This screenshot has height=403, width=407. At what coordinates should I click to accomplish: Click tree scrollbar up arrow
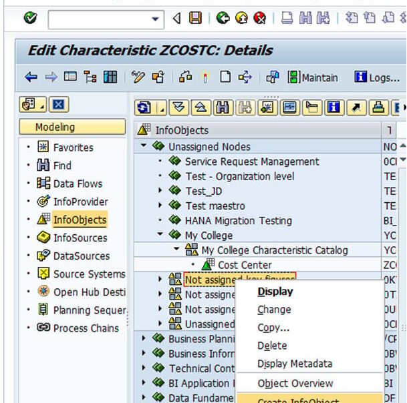click(402, 146)
